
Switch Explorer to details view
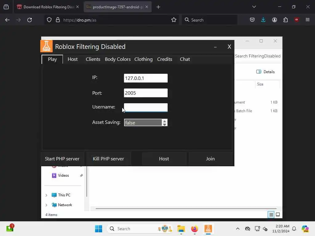click(x=271, y=215)
